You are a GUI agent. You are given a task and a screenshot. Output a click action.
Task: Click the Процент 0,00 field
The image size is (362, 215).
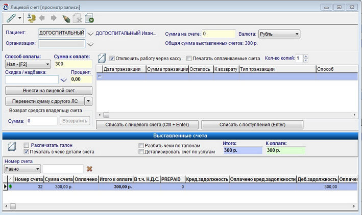(81, 79)
